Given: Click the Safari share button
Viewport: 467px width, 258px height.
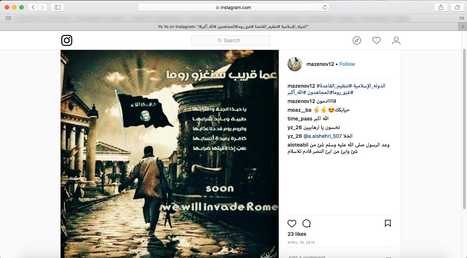Looking at the screenshot, I should coord(441,7).
